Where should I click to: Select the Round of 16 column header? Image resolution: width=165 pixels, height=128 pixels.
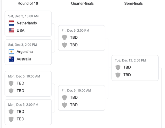28,4
